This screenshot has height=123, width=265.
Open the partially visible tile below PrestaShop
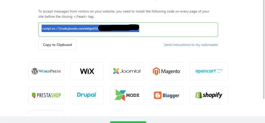[x=46, y=113]
